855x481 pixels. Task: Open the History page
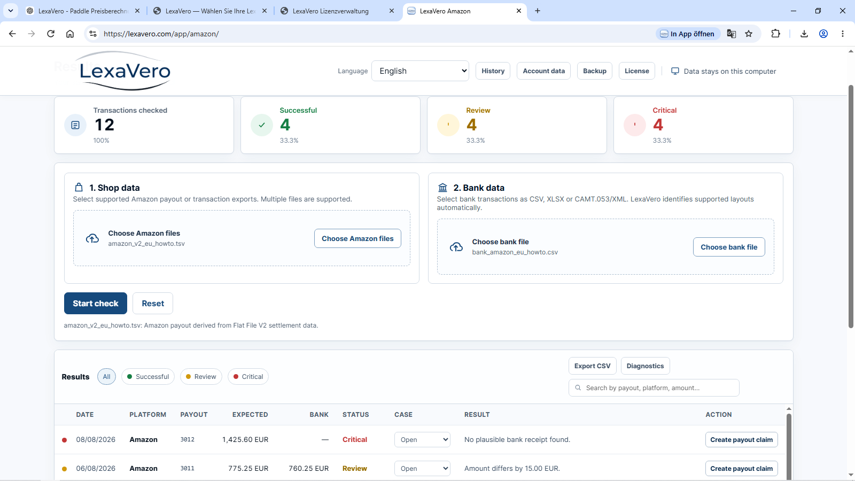click(x=493, y=71)
